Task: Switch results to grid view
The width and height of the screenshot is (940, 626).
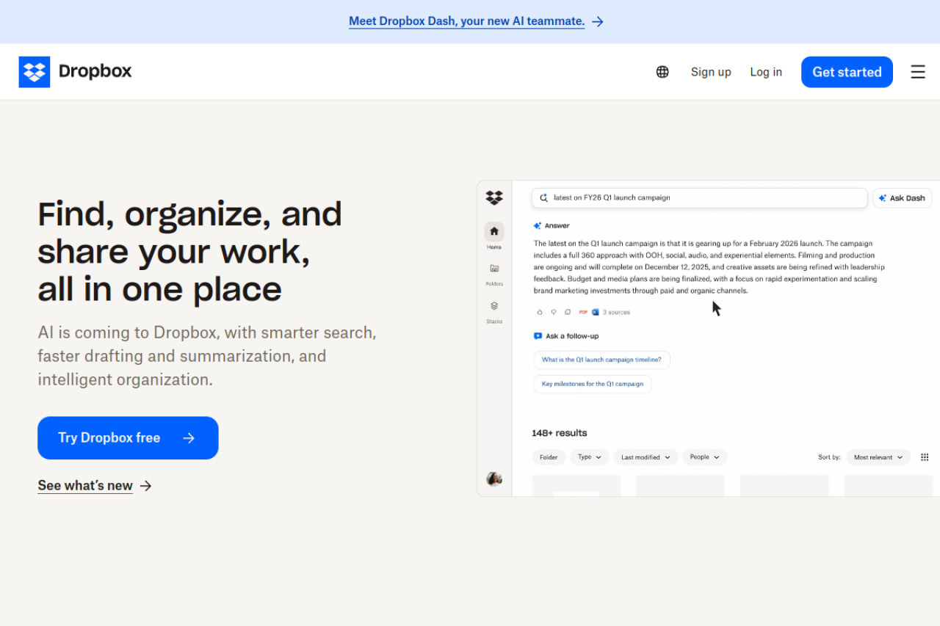Action: (925, 456)
